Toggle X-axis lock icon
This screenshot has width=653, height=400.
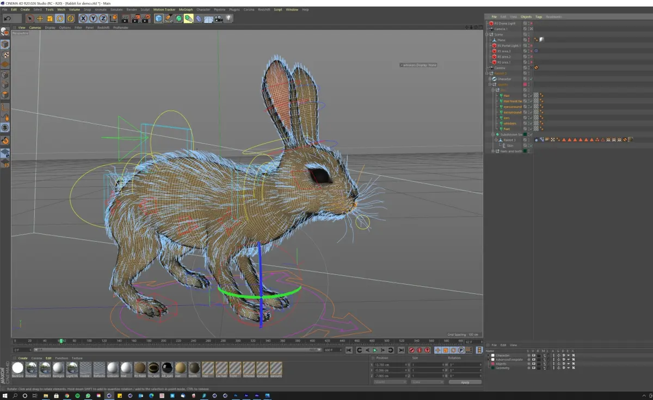(x=83, y=19)
